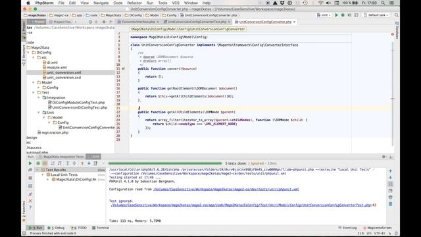Open the Event Log
Image resolution: width=421 pixels, height=237 pixels.
tap(348, 228)
